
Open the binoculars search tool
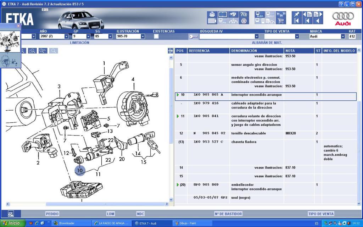[233, 14]
